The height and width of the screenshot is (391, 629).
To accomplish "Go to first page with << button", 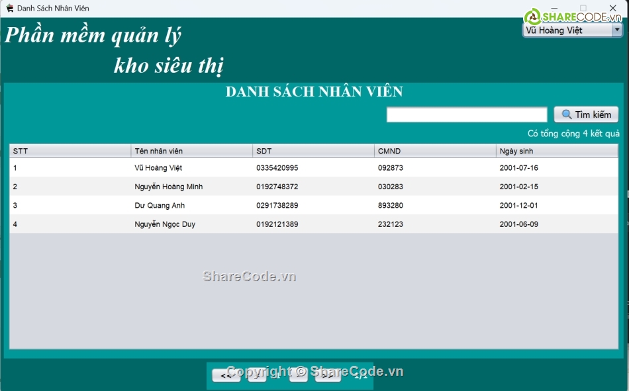I will pyautogui.click(x=226, y=375).
